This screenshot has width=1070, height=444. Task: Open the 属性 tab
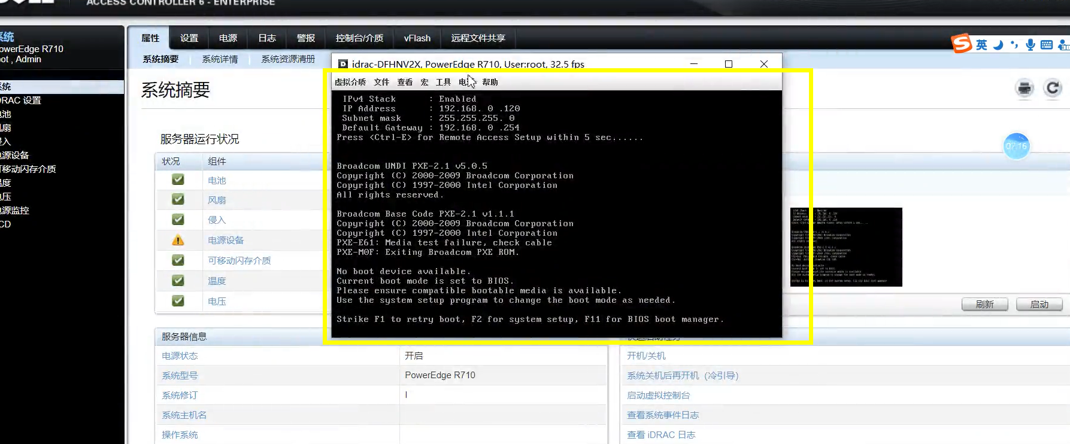[150, 38]
